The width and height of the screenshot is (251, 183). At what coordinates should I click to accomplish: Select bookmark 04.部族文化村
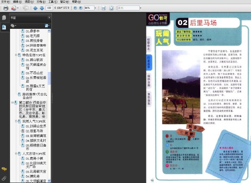(x=36, y=140)
